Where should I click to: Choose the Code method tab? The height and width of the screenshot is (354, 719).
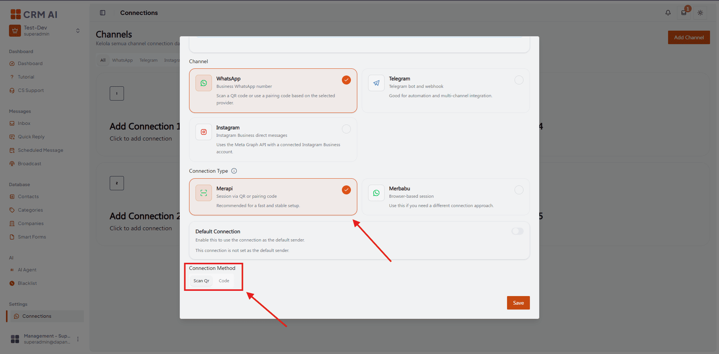(x=224, y=281)
